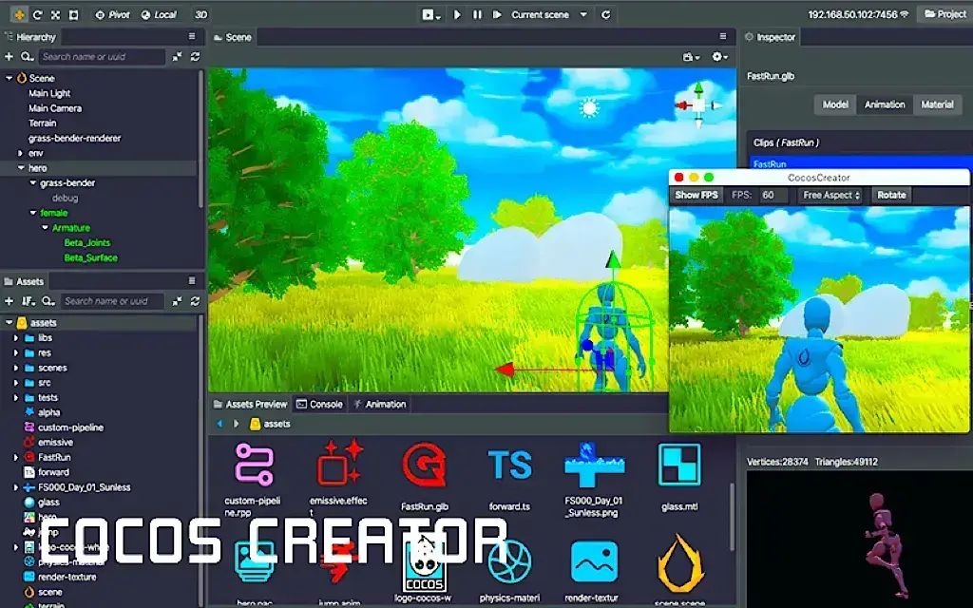This screenshot has height=608, width=973.
Task: Collapse all nodes in Hierarchy
Action: point(177,56)
